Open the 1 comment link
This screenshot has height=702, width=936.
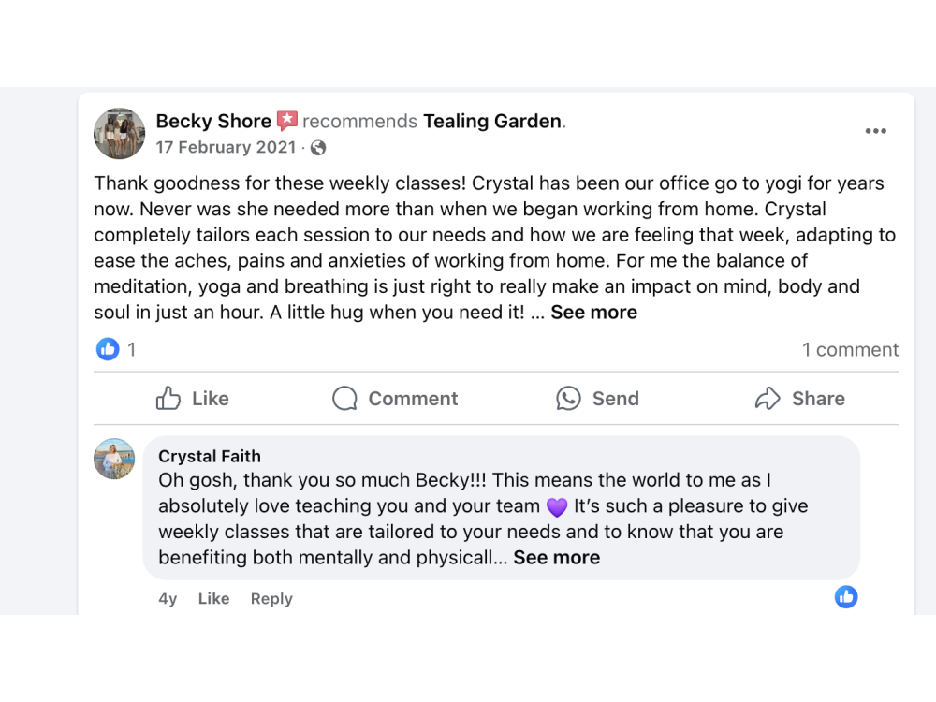[850, 350]
